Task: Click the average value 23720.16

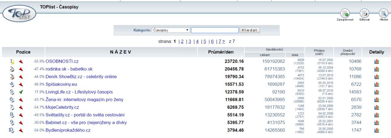Action: tap(234, 61)
